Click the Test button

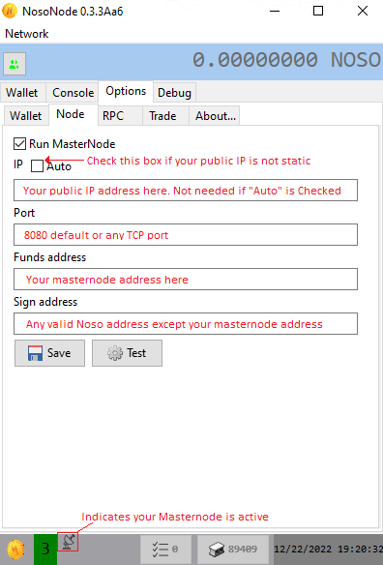click(127, 353)
